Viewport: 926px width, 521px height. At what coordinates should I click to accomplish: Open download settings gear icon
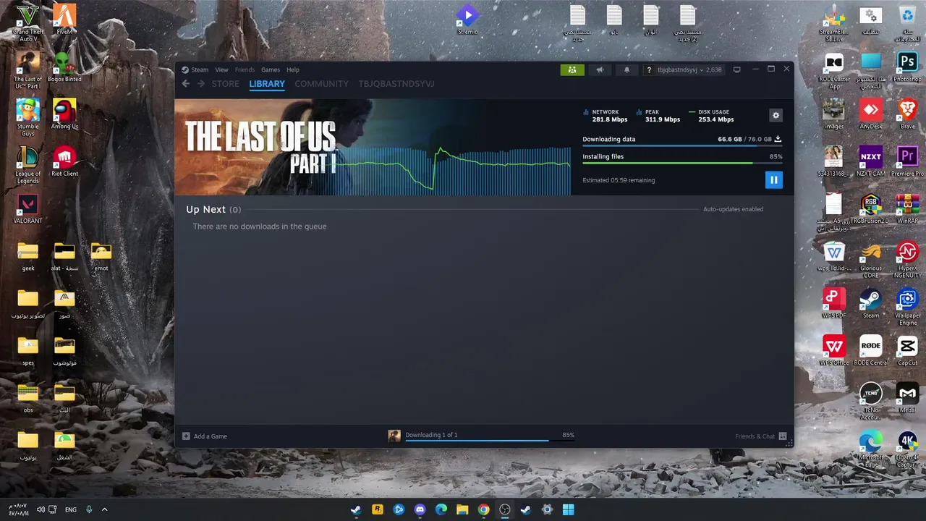point(776,115)
